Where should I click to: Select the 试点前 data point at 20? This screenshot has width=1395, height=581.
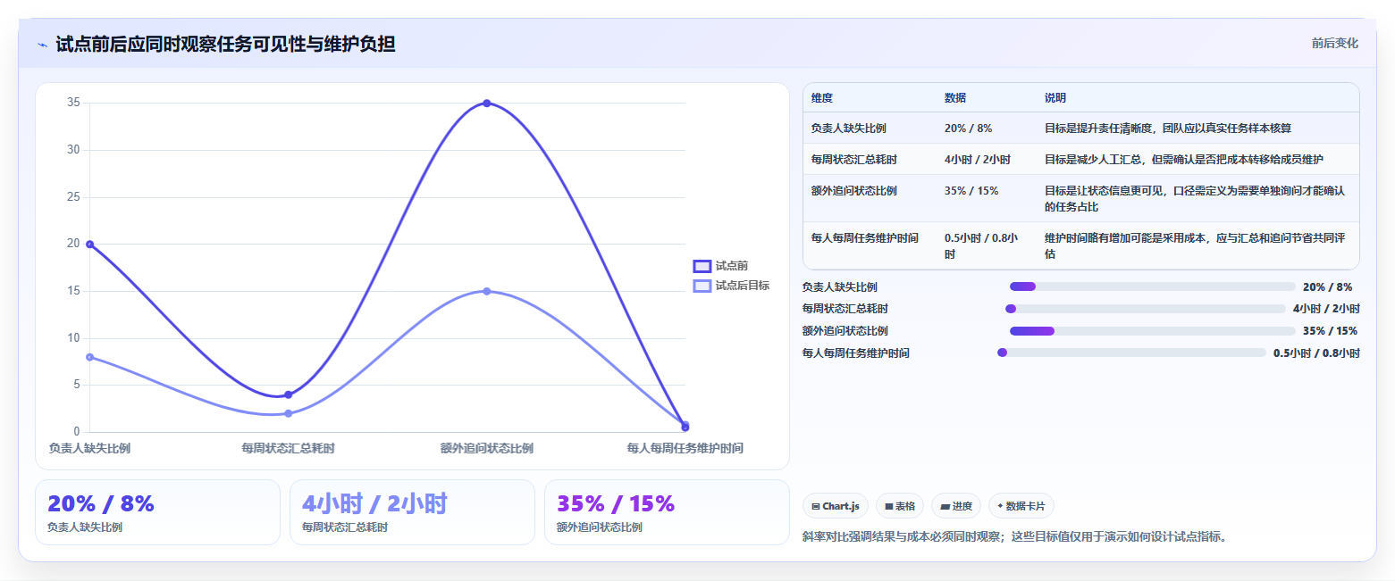point(89,244)
